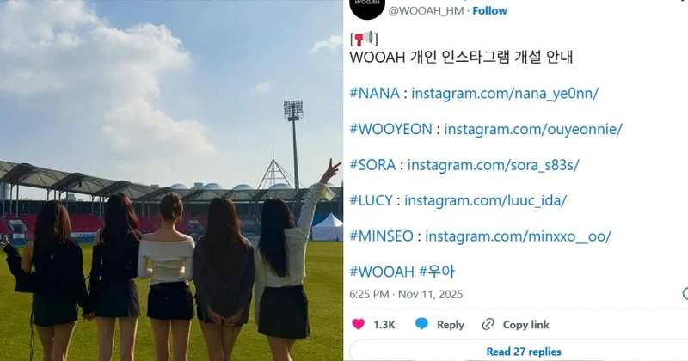688x361 pixels.
Task: Open the instagram.com/luuc_ida/ link
Action: point(485,200)
